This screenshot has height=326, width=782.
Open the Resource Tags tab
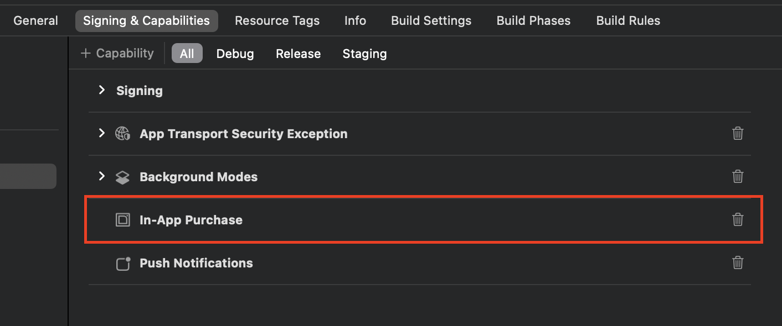(x=277, y=20)
